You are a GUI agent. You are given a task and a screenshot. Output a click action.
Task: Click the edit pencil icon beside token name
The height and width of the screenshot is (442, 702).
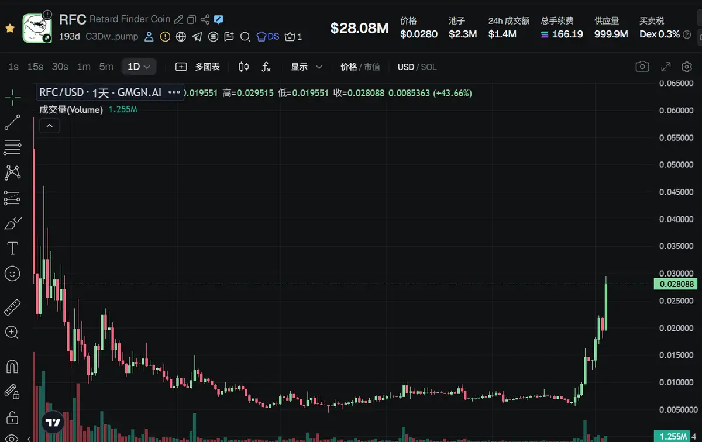178,19
